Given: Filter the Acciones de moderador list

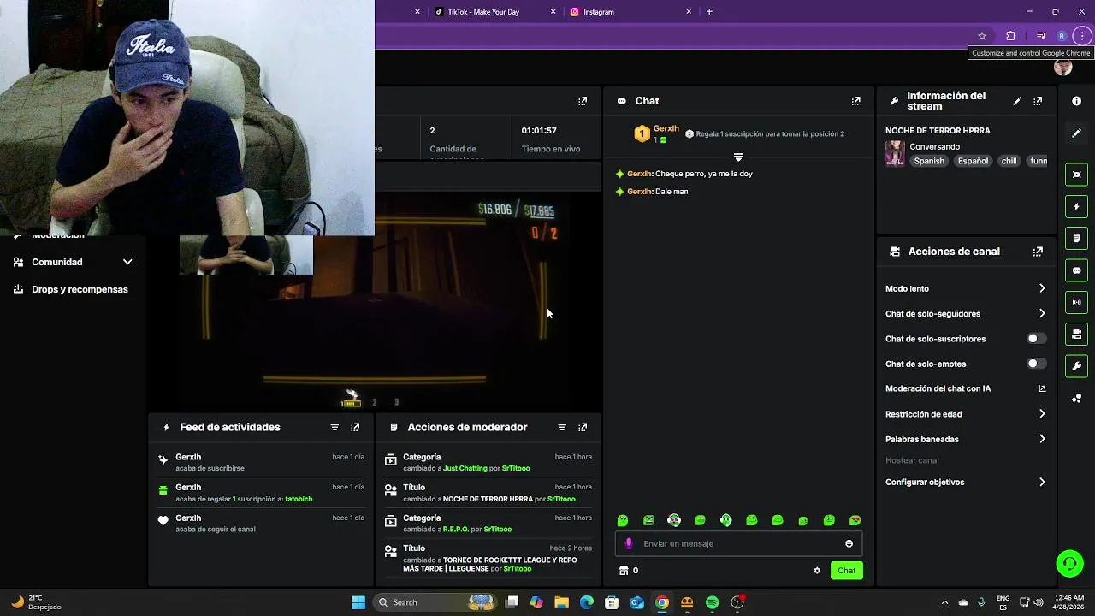Looking at the screenshot, I should pyautogui.click(x=562, y=427).
